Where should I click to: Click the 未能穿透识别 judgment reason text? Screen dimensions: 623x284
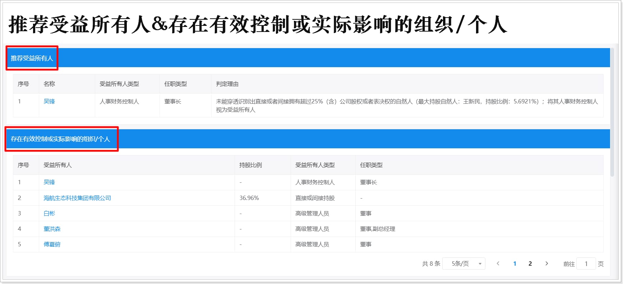tap(407, 106)
